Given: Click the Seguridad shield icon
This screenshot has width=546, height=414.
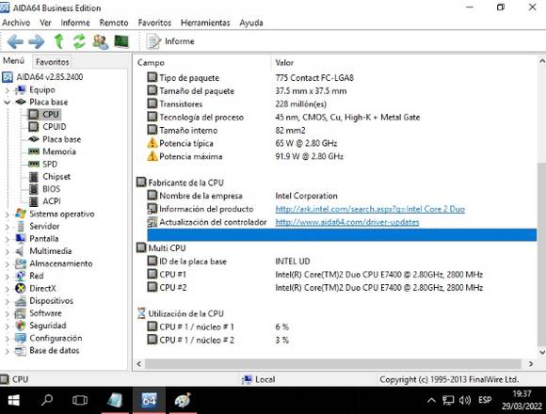Looking at the screenshot, I should click(x=21, y=326).
